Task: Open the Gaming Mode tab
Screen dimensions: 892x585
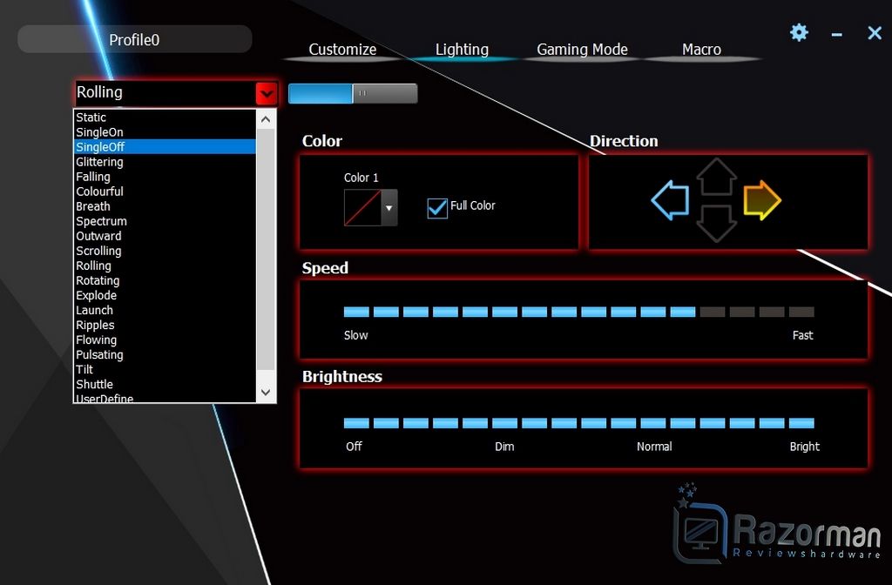Action: [x=582, y=50]
